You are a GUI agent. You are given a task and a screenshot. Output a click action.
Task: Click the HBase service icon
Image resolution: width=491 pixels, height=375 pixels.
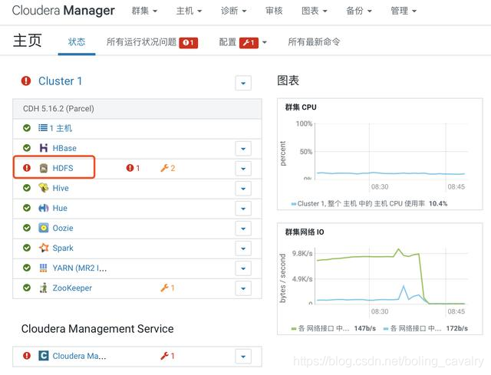(44, 148)
